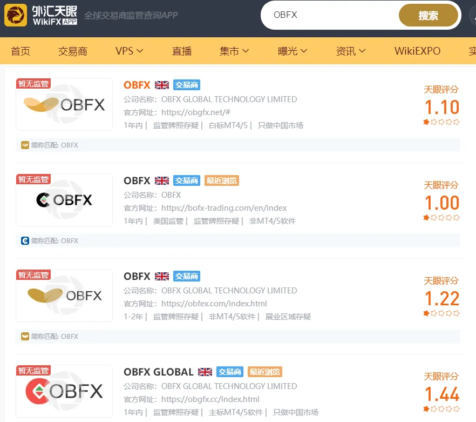
Task: Open the 直播 navigation item
Action: point(182,51)
